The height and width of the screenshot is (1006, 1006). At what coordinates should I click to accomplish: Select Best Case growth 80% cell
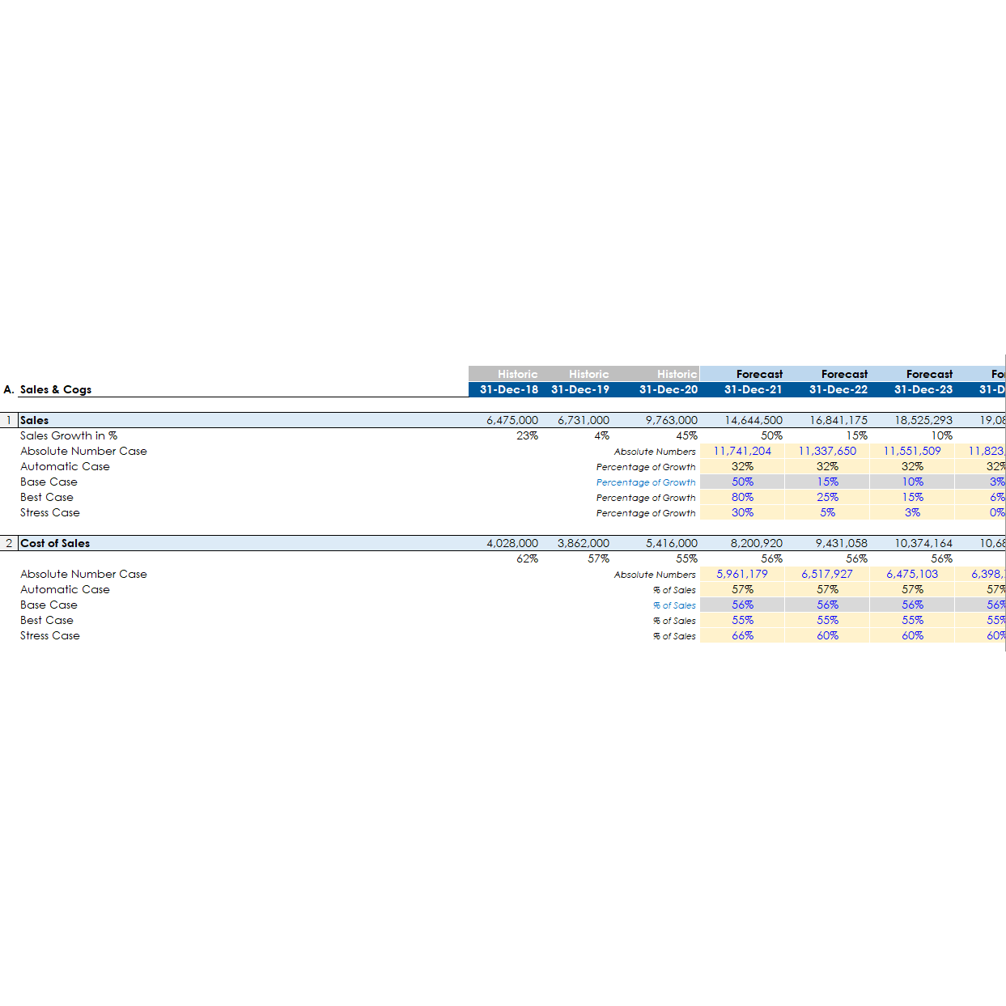[742, 497]
